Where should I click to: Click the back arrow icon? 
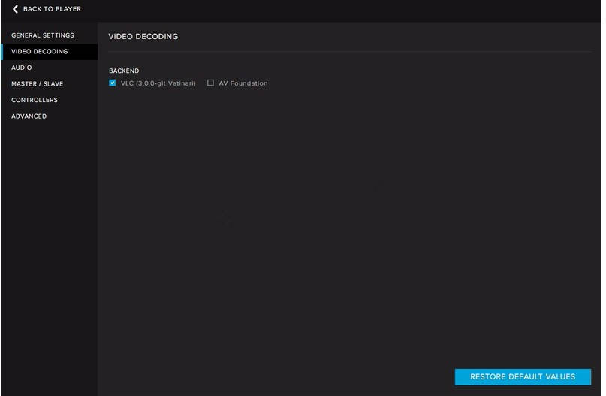click(x=15, y=9)
